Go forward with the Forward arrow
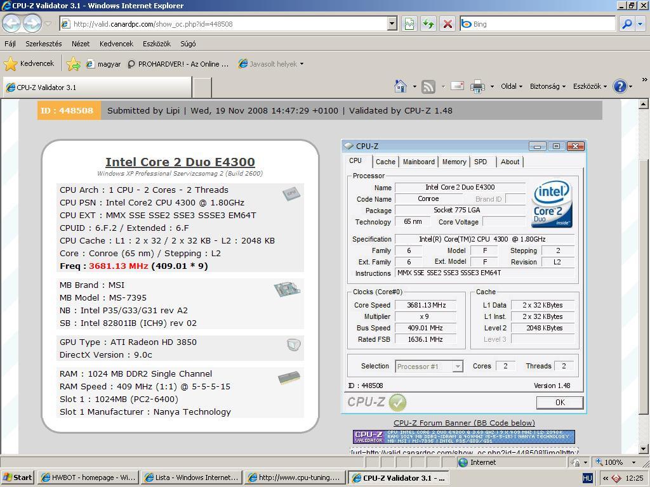Image resolution: width=650 pixels, height=487 pixels. [x=32, y=23]
